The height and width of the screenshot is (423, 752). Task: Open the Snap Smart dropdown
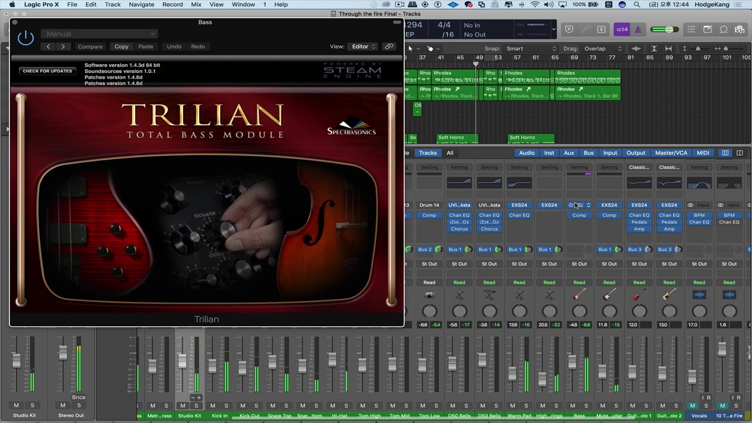point(531,49)
